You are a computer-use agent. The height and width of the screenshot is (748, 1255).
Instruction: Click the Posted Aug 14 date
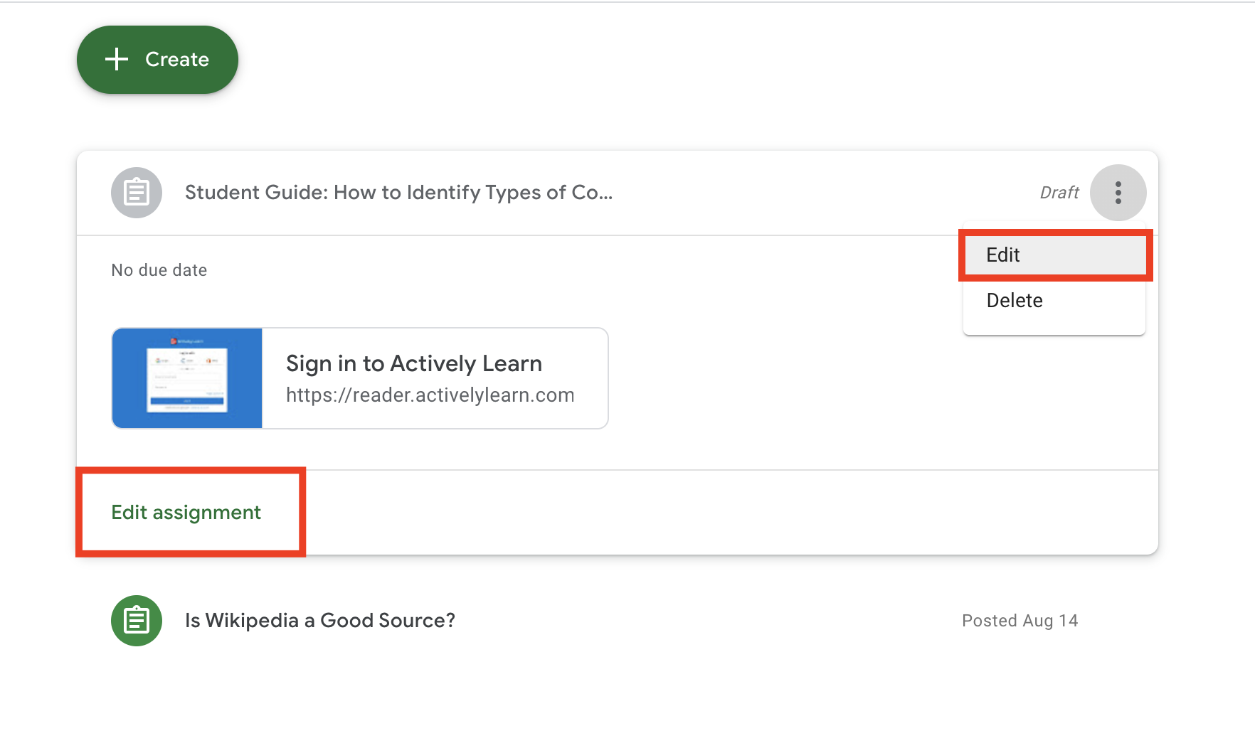click(x=1020, y=621)
